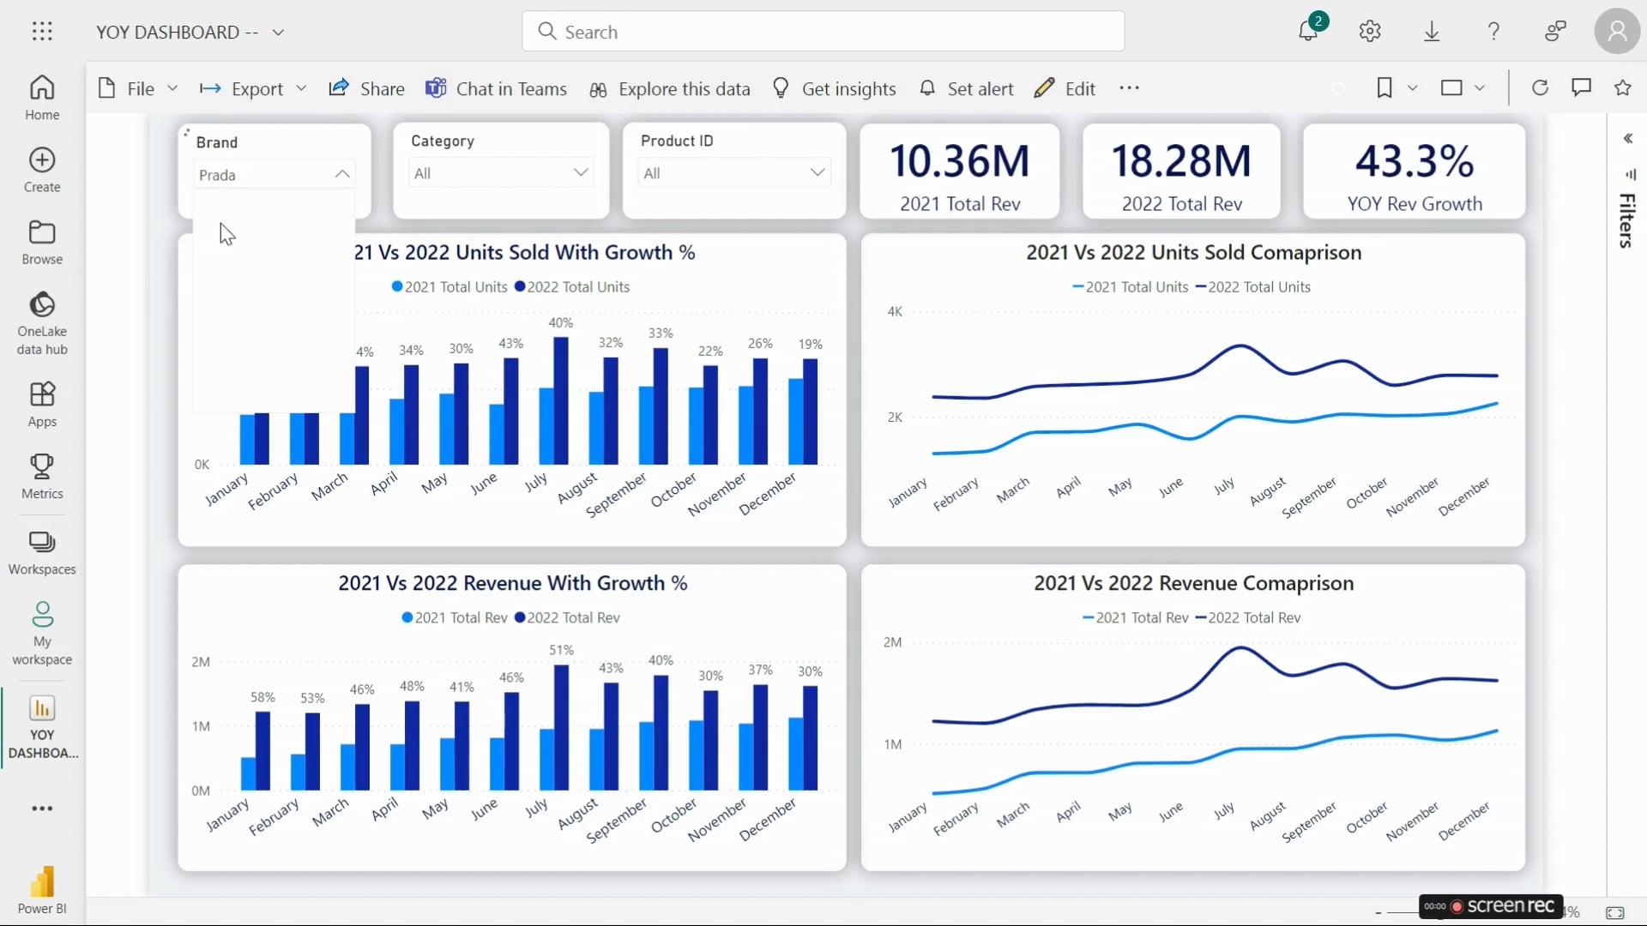Image resolution: width=1647 pixels, height=926 pixels.
Task: Click the Power BI logo
Action: [42, 890]
